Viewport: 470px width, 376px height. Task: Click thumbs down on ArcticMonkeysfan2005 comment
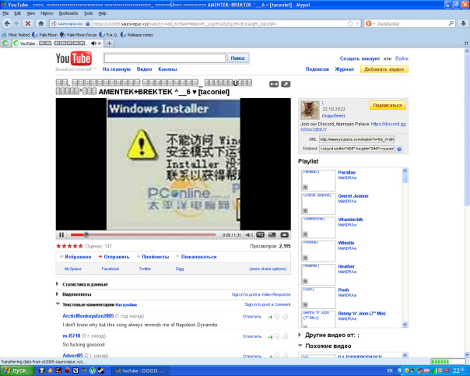pos(277,316)
